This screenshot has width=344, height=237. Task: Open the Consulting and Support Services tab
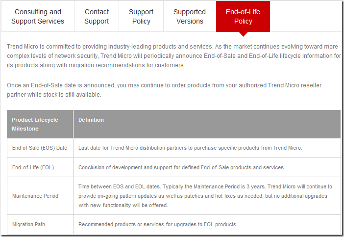[x=38, y=17]
